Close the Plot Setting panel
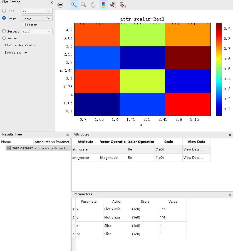Viewport: 233px width, 251px height. 52,2
